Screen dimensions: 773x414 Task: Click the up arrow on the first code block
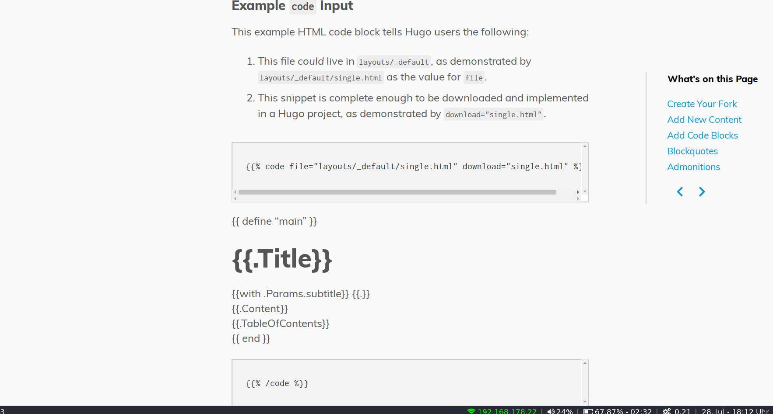[x=585, y=146]
